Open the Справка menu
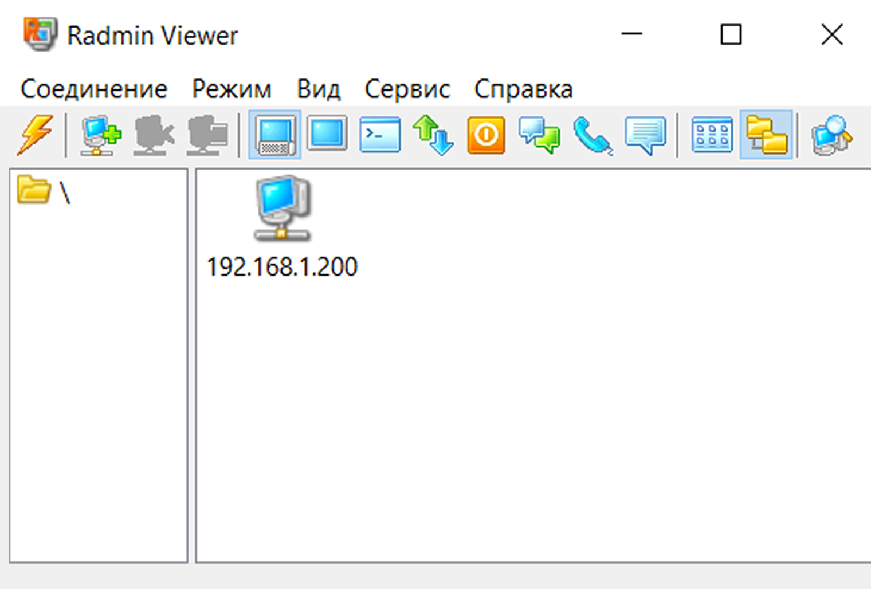 524,89
